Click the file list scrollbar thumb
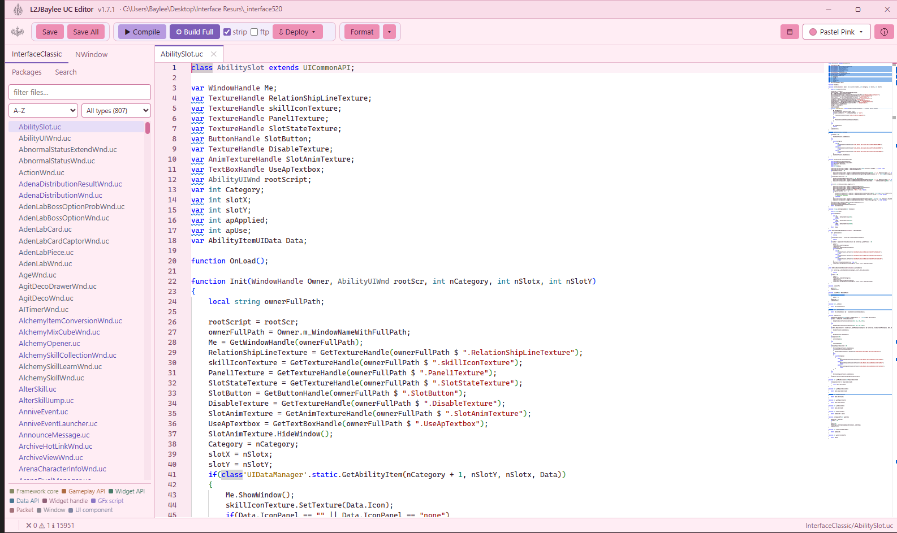The width and height of the screenshot is (897, 533). click(x=148, y=128)
